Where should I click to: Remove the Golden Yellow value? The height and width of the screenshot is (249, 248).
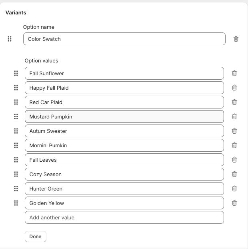point(234,203)
